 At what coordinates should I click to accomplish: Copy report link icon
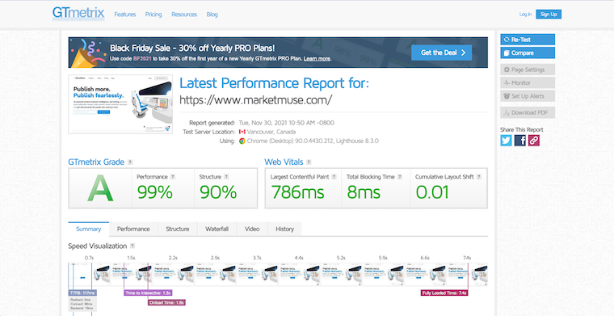(x=534, y=140)
